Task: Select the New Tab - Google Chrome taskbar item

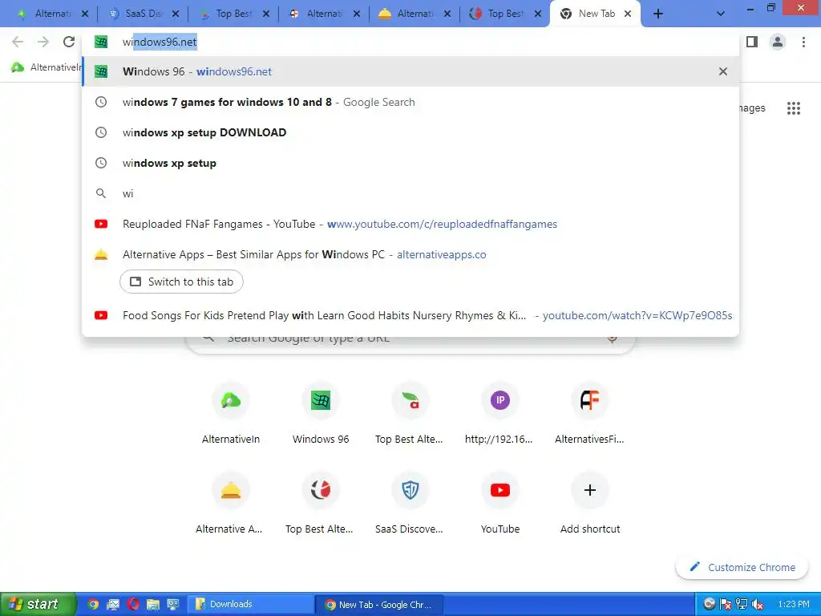Action: [x=379, y=605]
